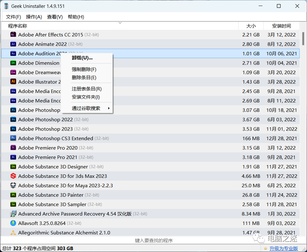
Task: Open the 文件(F) menu
Action: click(x=13, y=17)
